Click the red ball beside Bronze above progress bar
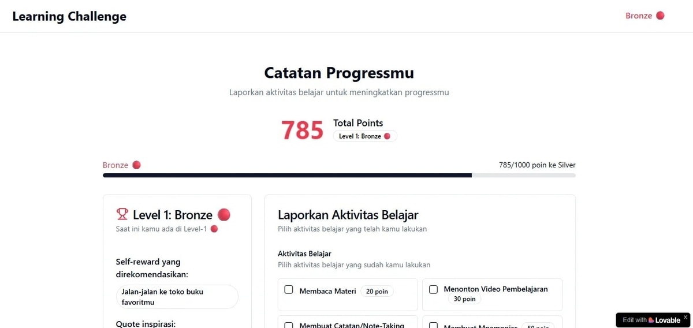Image resolution: width=693 pixels, height=328 pixels. point(136,165)
